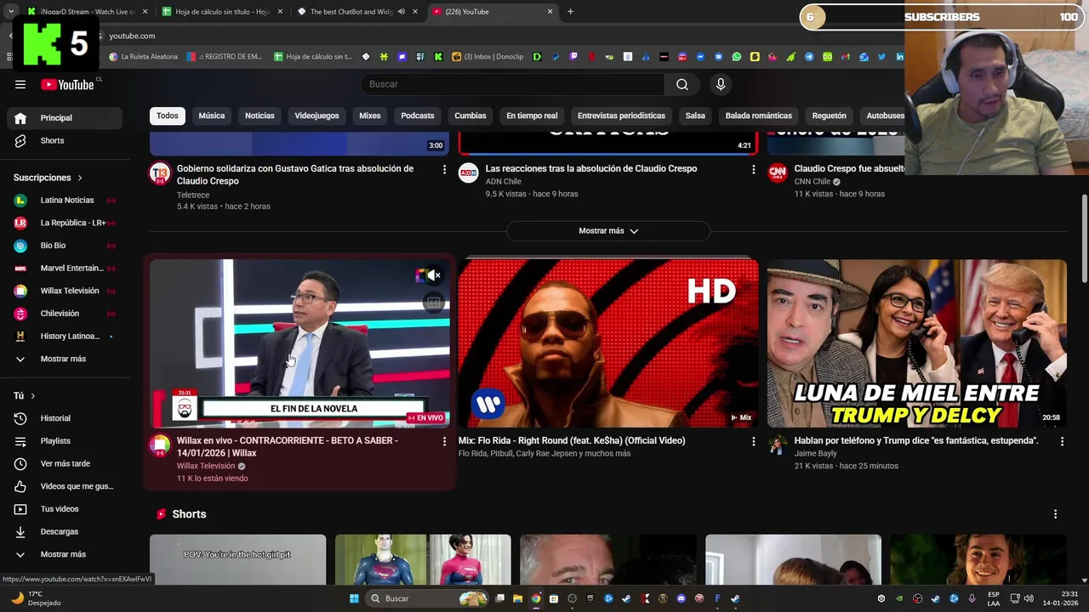Open Tus videos in sidebar
The width and height of the screenshot is (1089, 612).
[x=64, y=508]
